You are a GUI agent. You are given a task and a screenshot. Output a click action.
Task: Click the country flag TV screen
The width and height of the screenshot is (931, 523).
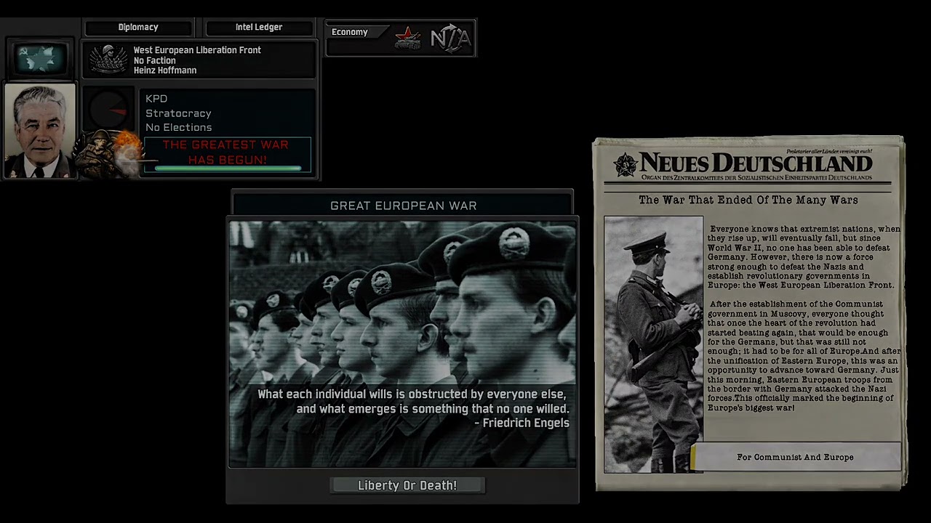pos(39,58)
